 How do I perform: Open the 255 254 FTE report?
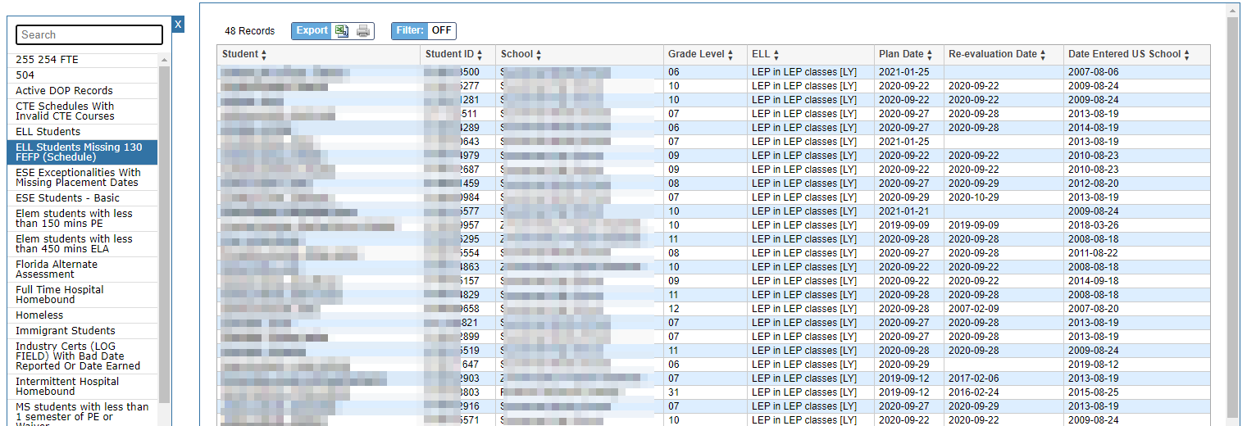82,60
